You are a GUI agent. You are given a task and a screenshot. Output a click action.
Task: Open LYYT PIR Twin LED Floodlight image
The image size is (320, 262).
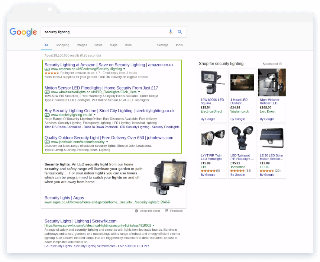click(213, 138)
